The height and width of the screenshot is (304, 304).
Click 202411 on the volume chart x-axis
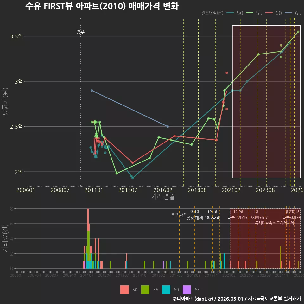(281, 275)
